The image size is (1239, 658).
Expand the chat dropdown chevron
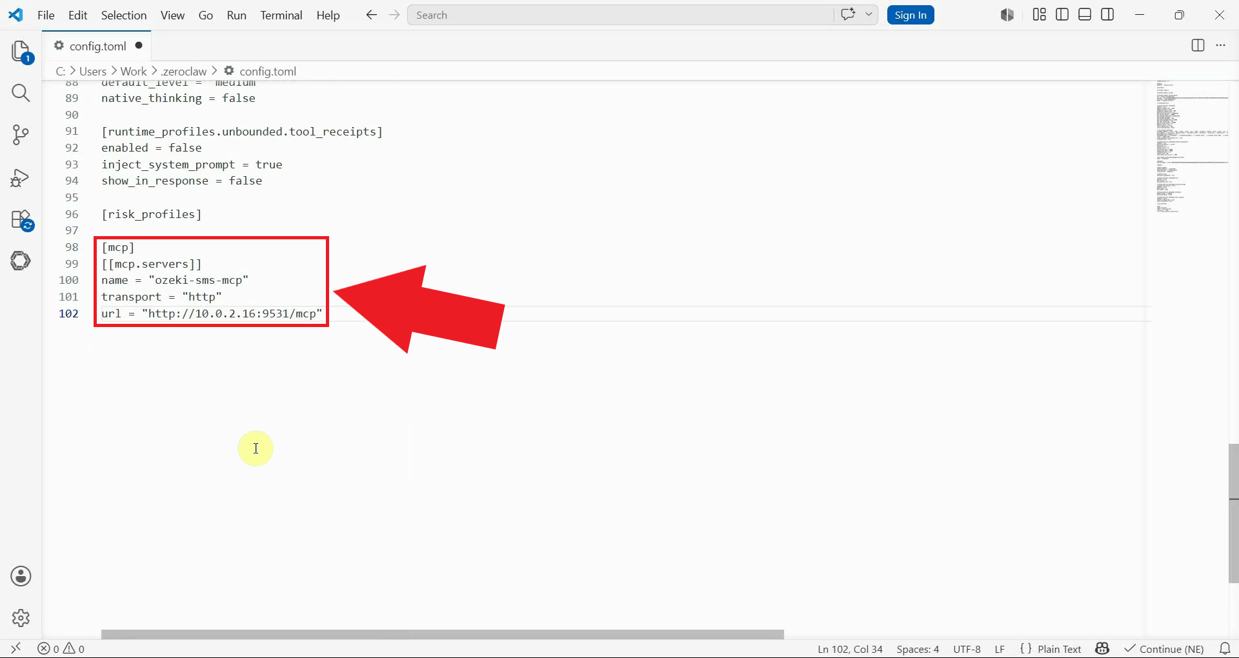tap(869, 15)
